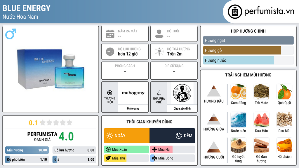Click the Gỗ tuyết tùng cedarwood image
This screenshot has width=299, height=168.
[238, 146]
